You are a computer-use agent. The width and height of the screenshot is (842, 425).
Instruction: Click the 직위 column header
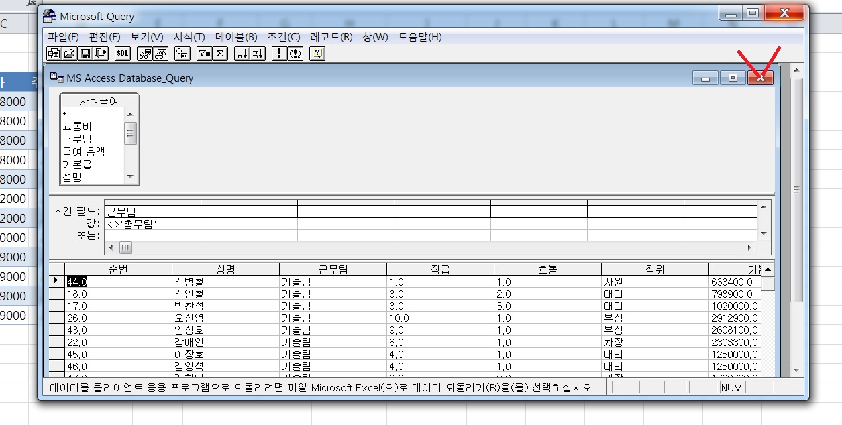coord(654,269)
